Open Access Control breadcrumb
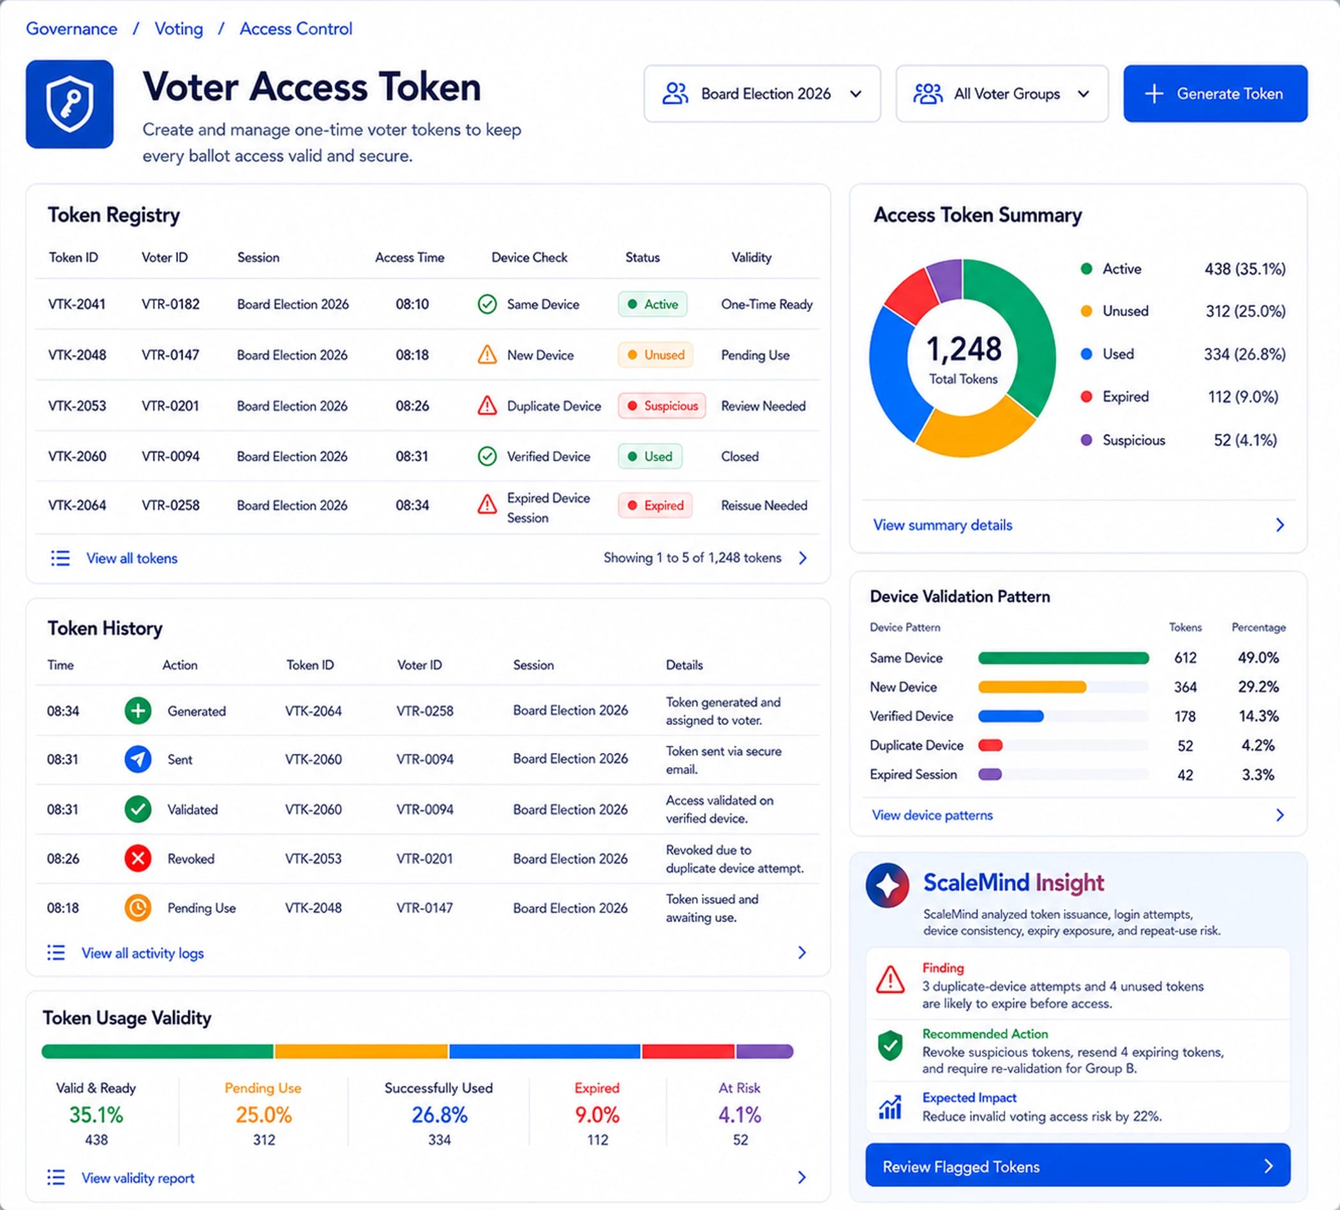1340x1210 pixels. pos(296,29)
